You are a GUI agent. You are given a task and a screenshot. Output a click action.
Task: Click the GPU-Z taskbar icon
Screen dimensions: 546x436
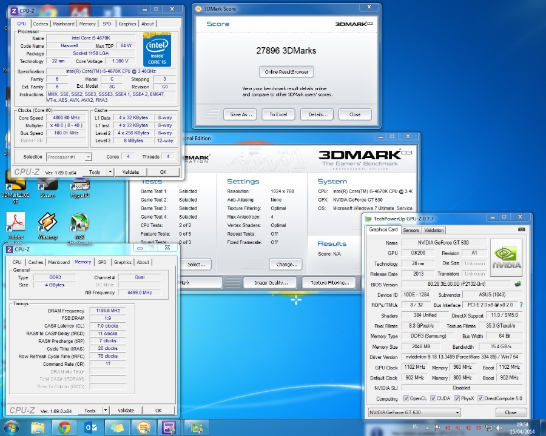coord(196,428)
